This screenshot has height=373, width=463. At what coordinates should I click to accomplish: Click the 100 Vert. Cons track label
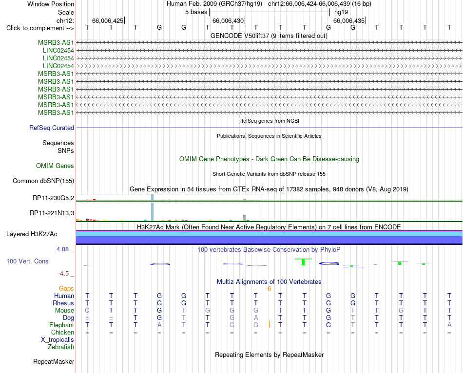tap(27, 261)
